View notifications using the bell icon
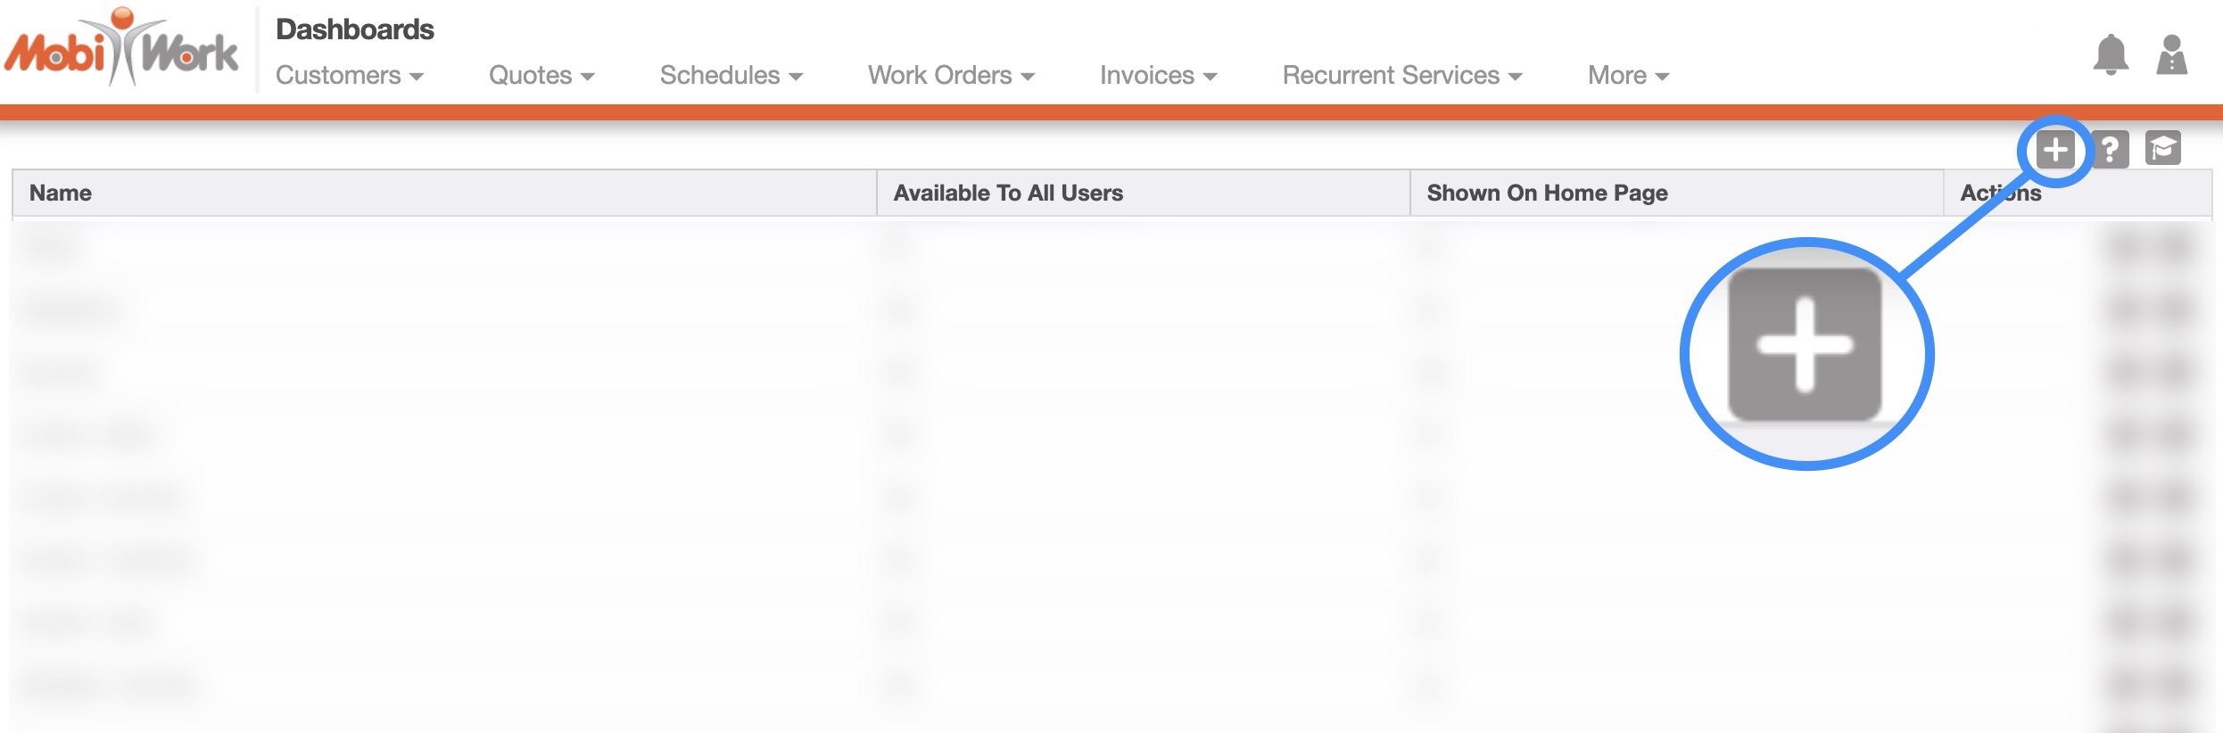This screenshot has width=2223, height=733. click(2111, 55)
